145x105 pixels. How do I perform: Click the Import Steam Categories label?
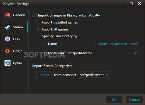click(x=52, y=66)
